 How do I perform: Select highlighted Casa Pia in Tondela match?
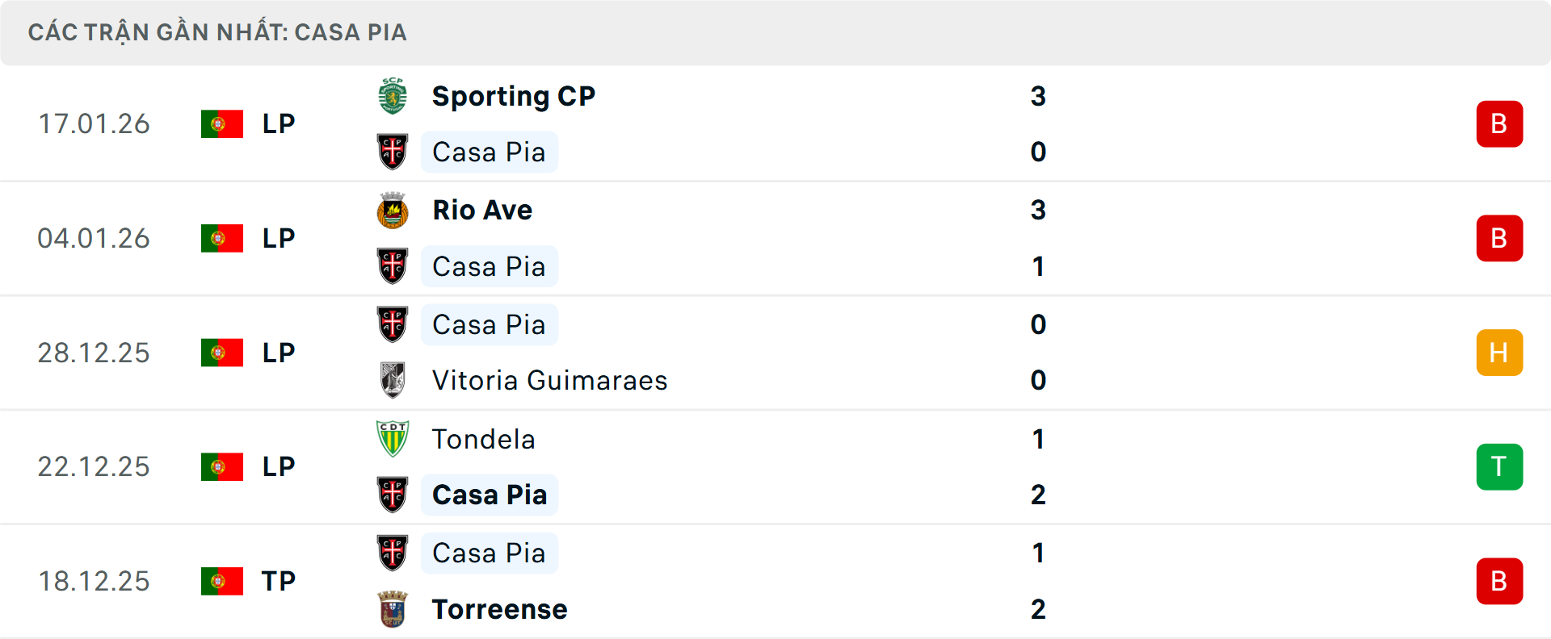tap(490, 495)
